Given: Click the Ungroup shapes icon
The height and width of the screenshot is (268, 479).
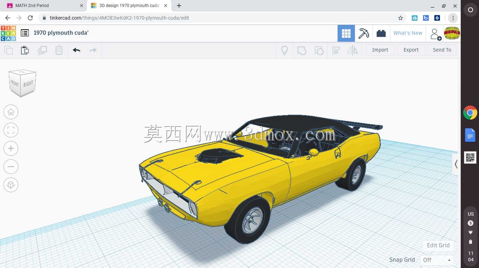Looking at the screenshot, I should pyautogui.click(x=319, y=50).
